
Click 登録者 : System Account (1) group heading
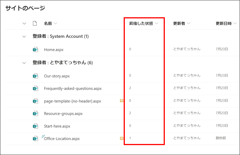click(61, 36)
